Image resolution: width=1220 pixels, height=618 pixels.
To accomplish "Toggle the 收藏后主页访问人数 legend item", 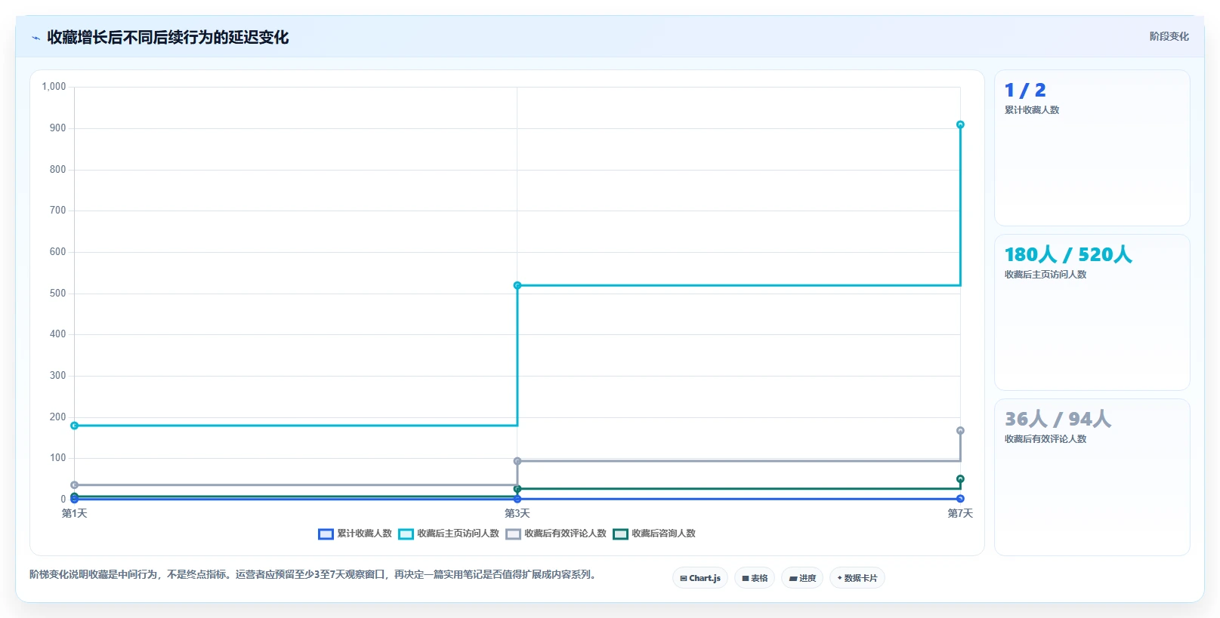I will (449, 533).
